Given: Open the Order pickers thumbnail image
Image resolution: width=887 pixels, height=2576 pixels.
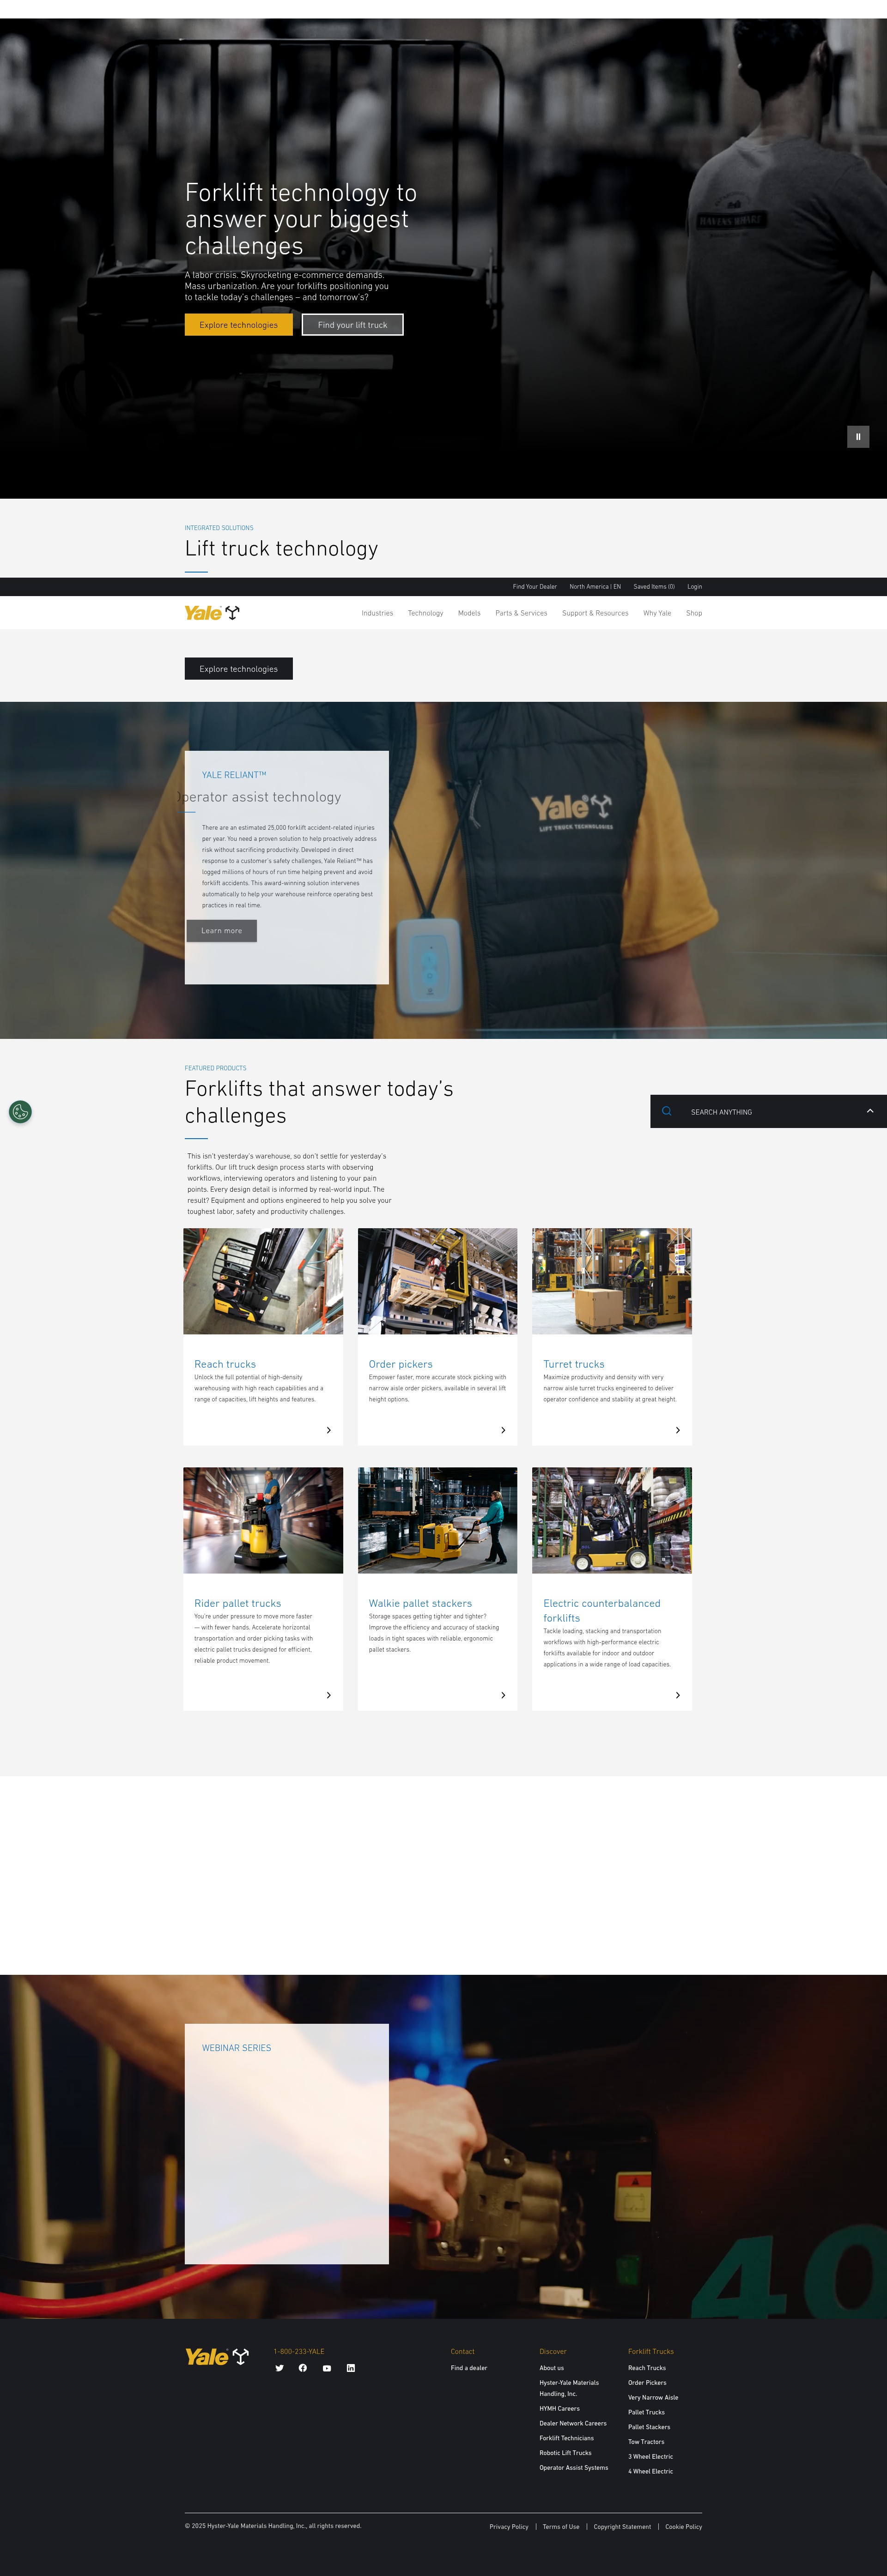Looking at the screenshot, I should [437, 1281].
